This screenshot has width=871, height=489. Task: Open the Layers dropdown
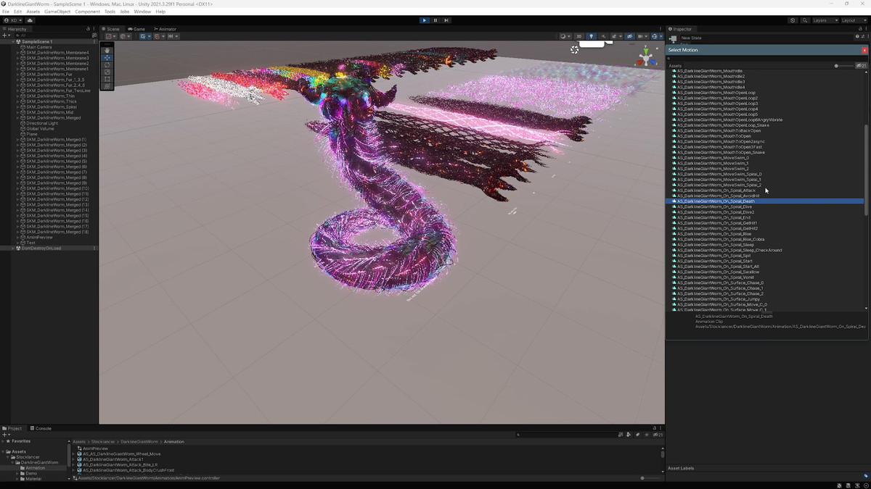point(824,20)
